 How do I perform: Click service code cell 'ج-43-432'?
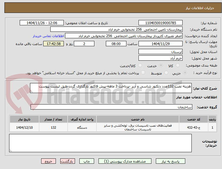193,127
